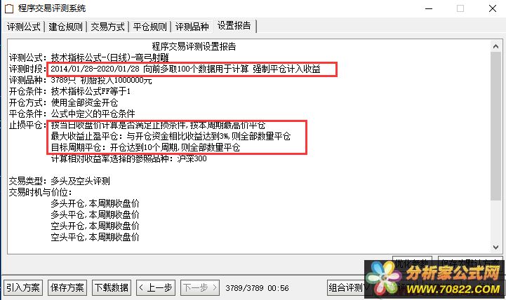Click the application window title icon
This screenshot has width=506, height=300.
point(8,8)
